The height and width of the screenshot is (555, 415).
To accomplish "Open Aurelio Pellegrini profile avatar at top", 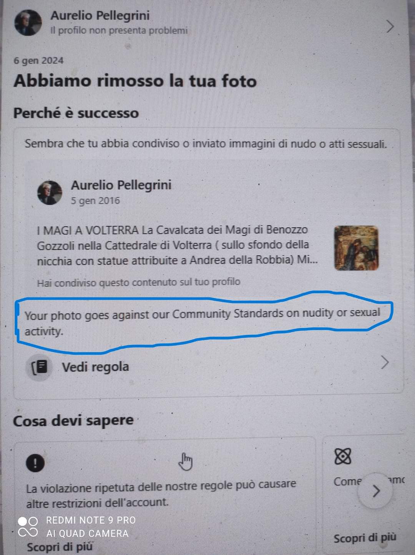I will [28, 22].
